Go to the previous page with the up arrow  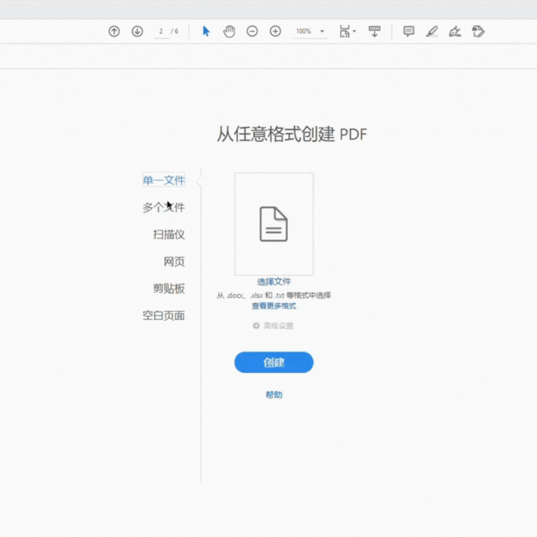[114, 31]
